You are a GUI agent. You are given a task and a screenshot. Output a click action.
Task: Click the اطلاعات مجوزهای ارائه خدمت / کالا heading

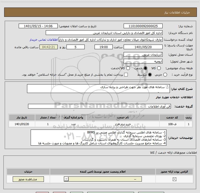174,153
